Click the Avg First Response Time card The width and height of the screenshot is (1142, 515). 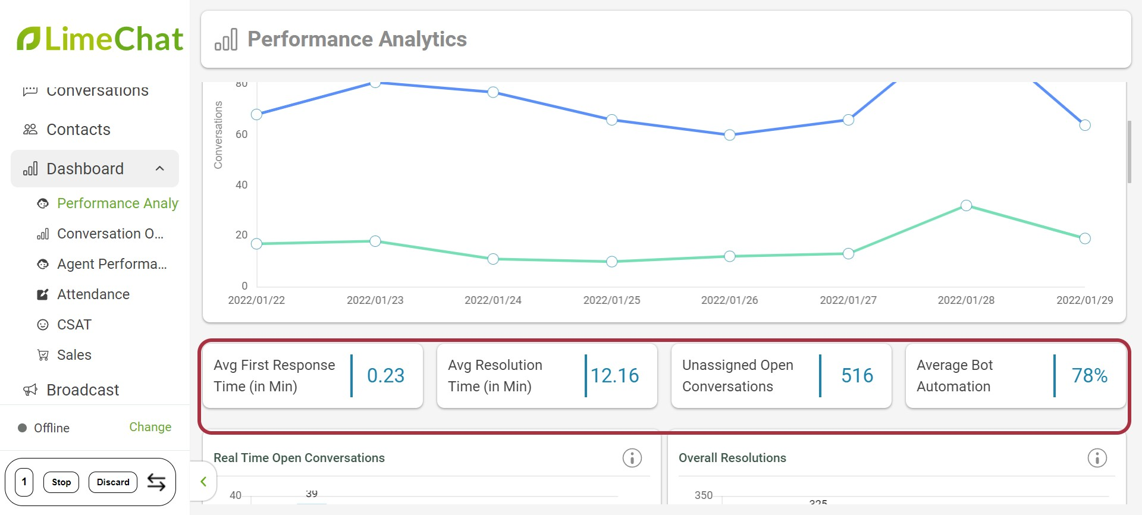[x=313, y=376]
